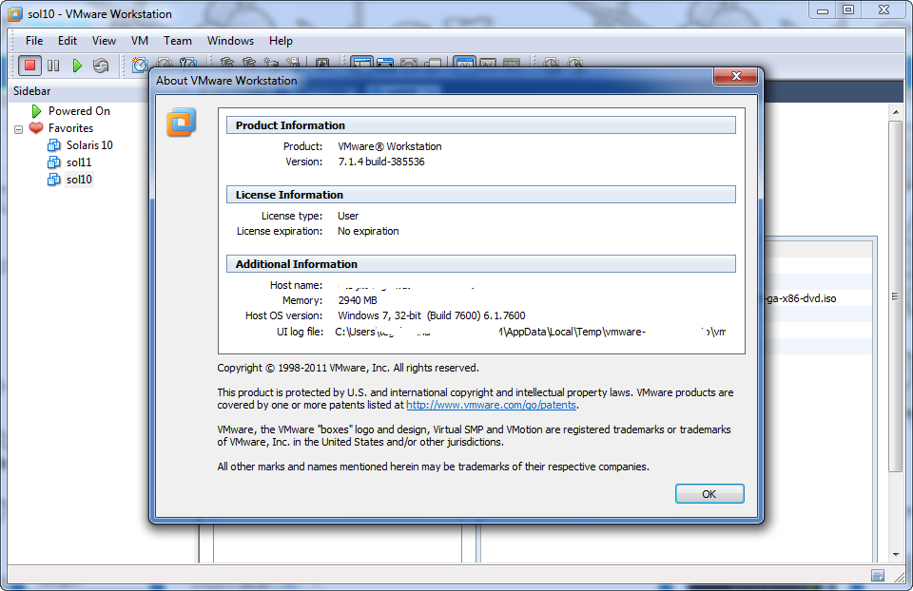Maximize the VMware Workstation main window
Screen dimensions: 913x591
(848, 10)
